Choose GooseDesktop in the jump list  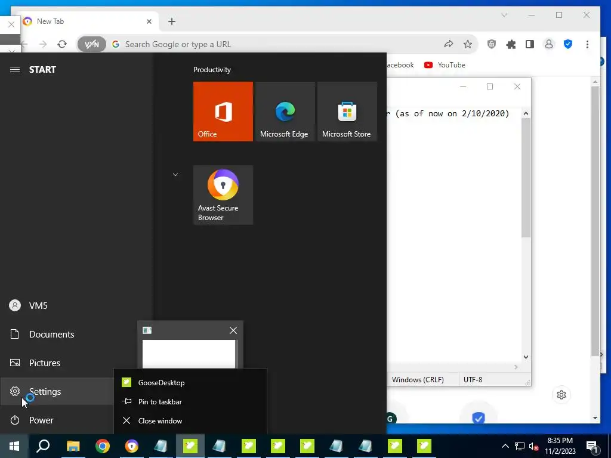click(x=190, y=382)
